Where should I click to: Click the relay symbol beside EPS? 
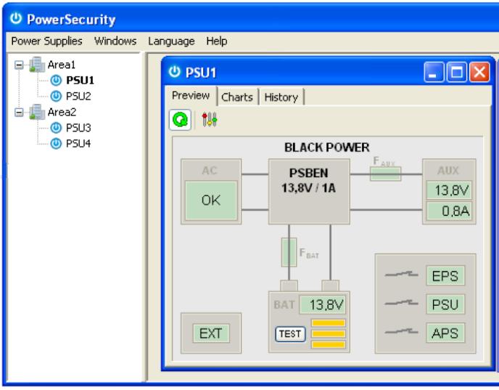401,274
